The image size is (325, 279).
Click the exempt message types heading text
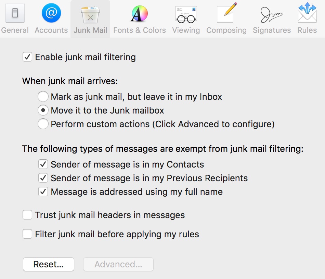(163, 149)
